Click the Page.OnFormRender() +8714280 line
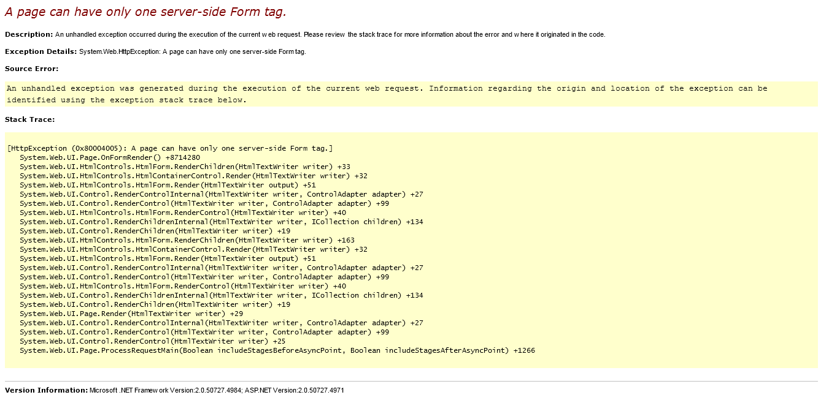This screenshot has width=821, height=403. coord(109,157)
